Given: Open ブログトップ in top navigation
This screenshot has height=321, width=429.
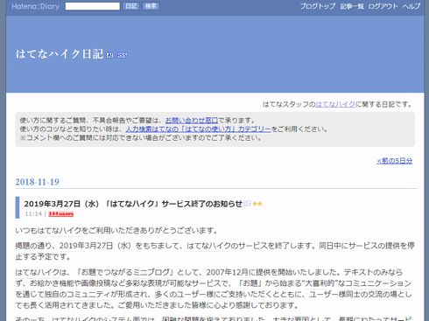Looking at the screenshot, I should (x=318, y=6).
